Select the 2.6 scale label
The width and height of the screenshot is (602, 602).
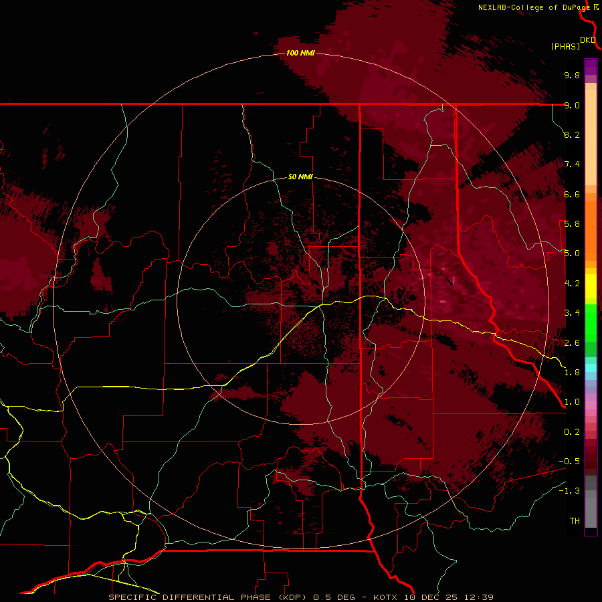(x=572, y=343)
